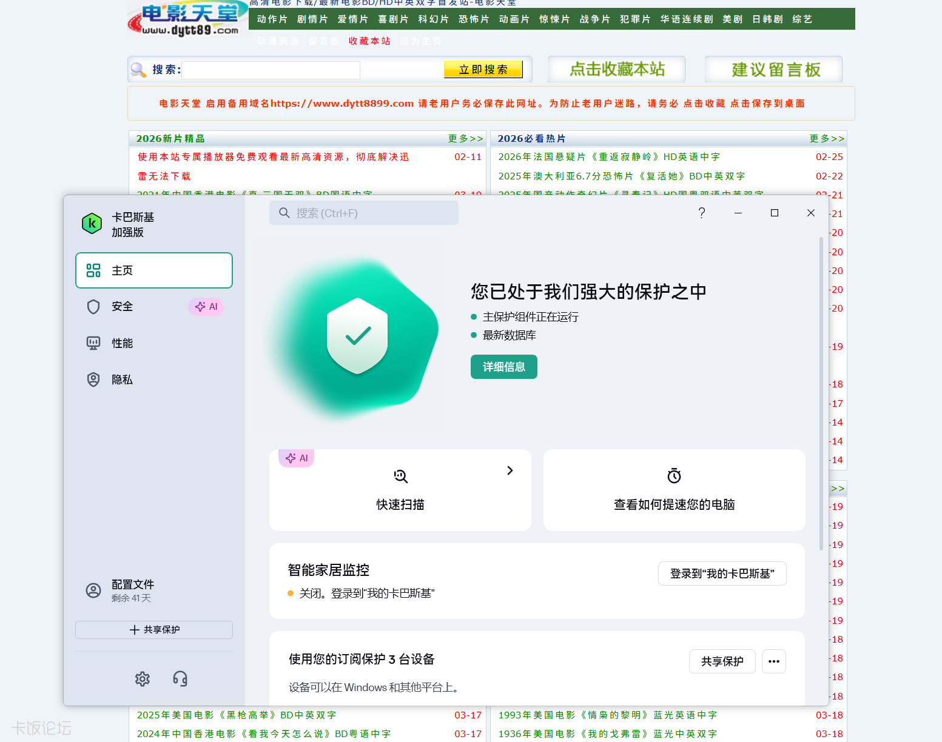Open 更多>> for 2026新片精品
Screen dimensions: 942x742
click(x=465, y=138)
